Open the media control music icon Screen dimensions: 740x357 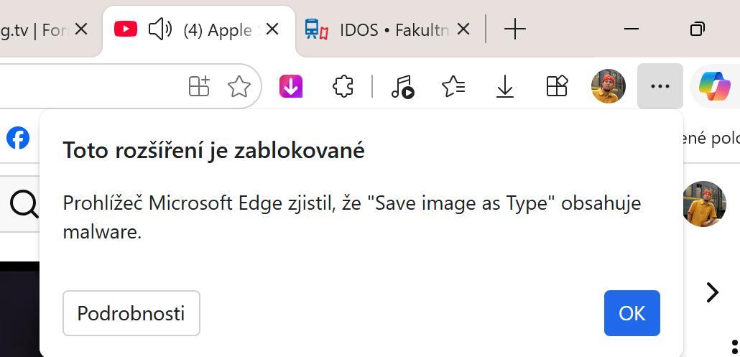tap(402, 86)
